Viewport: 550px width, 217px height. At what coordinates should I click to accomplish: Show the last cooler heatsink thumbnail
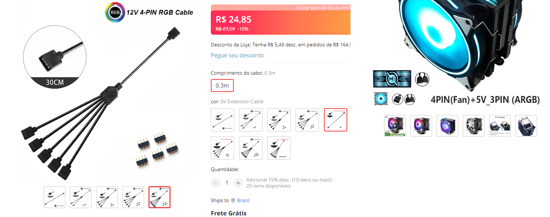point(526,126)
